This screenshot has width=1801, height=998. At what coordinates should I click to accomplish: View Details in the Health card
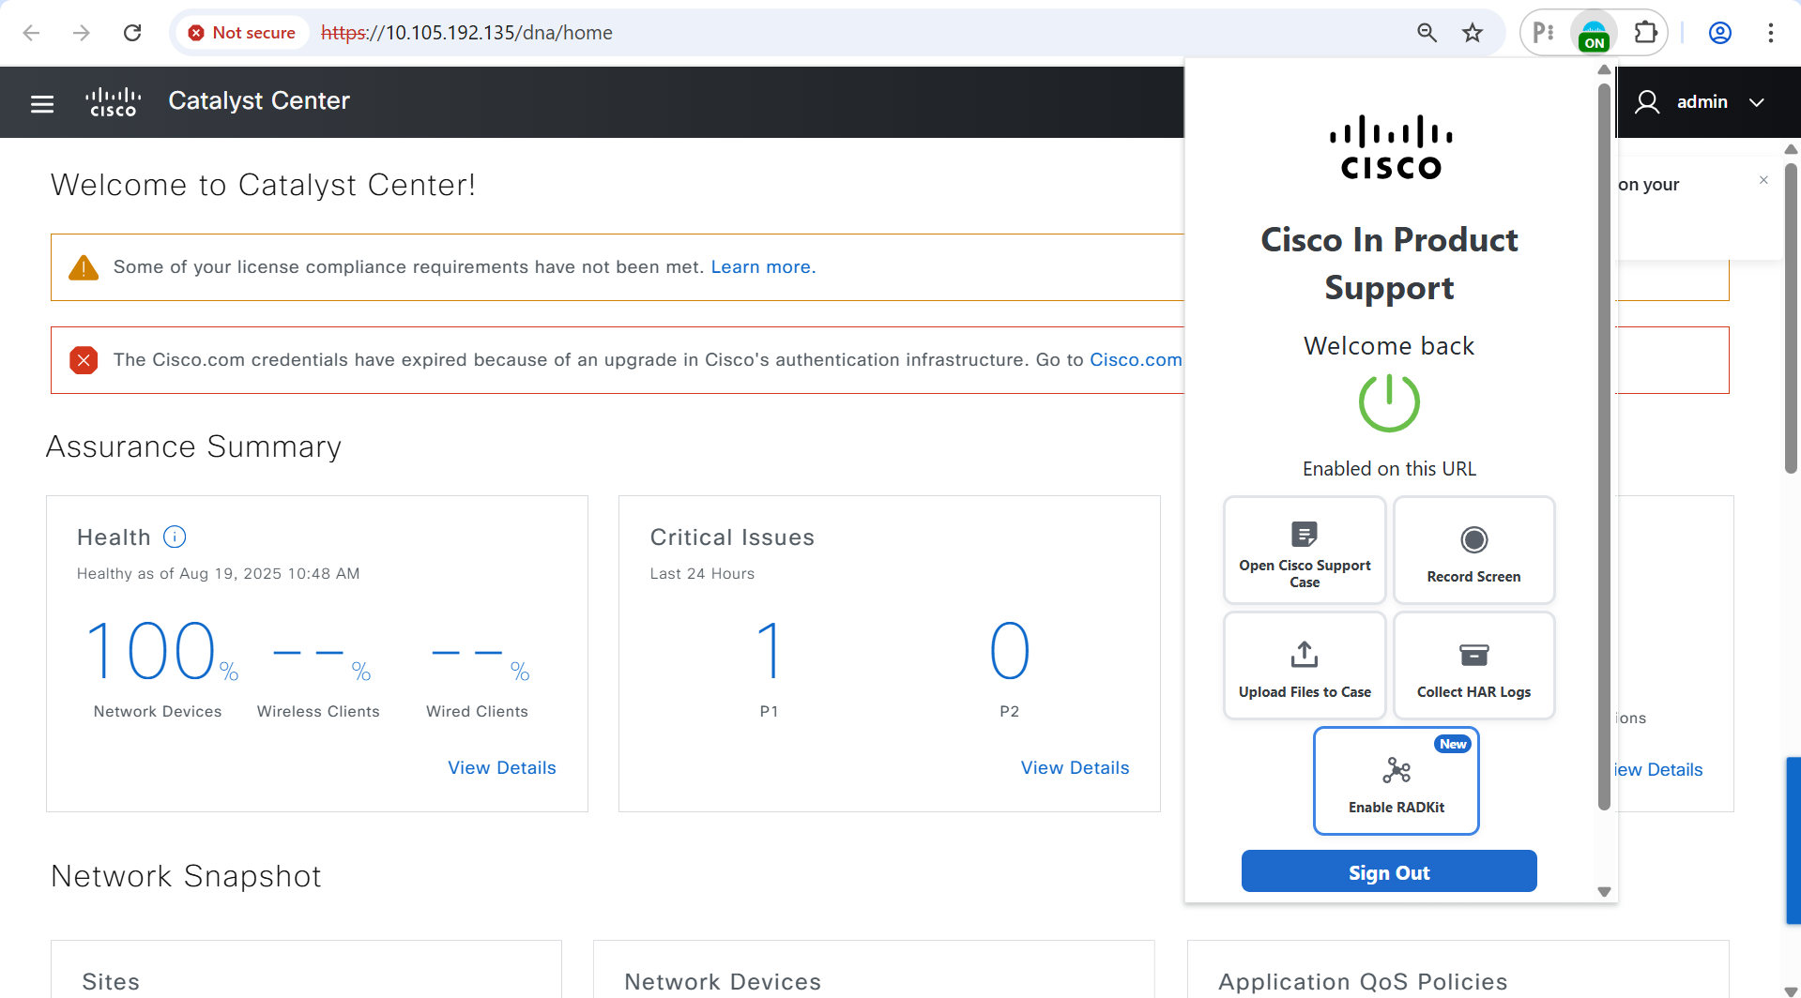(502, 767)
